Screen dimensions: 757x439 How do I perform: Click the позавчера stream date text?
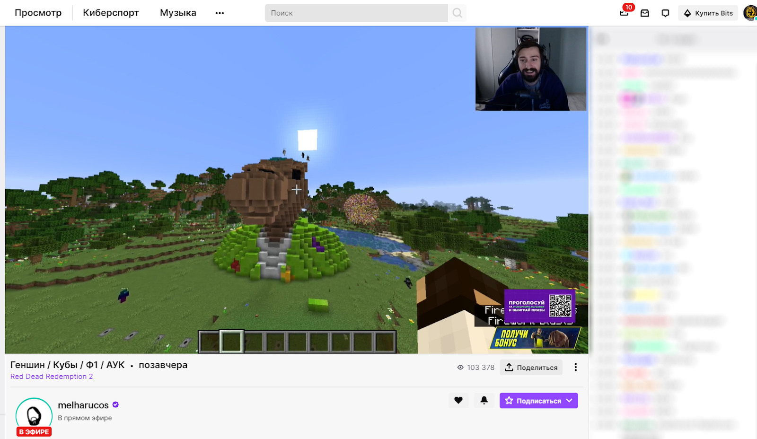pyautogui.click(x=163, y=365)
